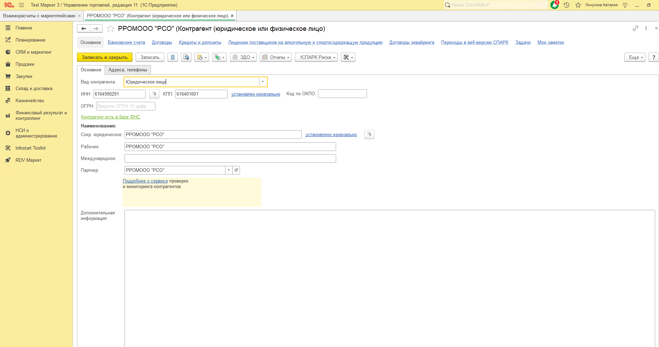Switch to the Адреса, телефоны tab

pos(128,70)
